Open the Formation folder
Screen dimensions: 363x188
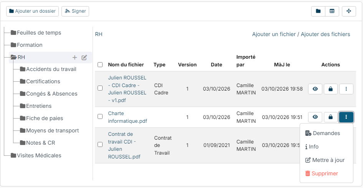(27, 45)
